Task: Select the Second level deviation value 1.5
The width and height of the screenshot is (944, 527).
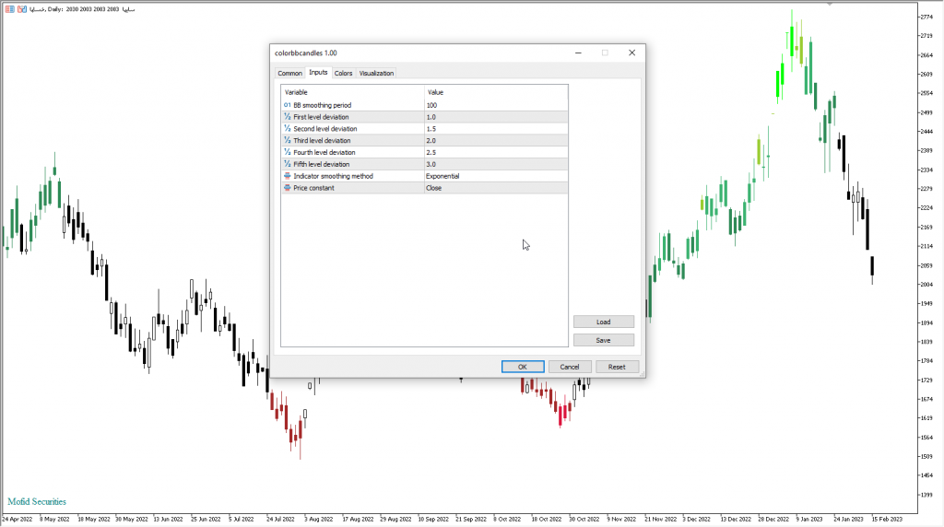Action: pyautogui.click(x=495, y=129)
